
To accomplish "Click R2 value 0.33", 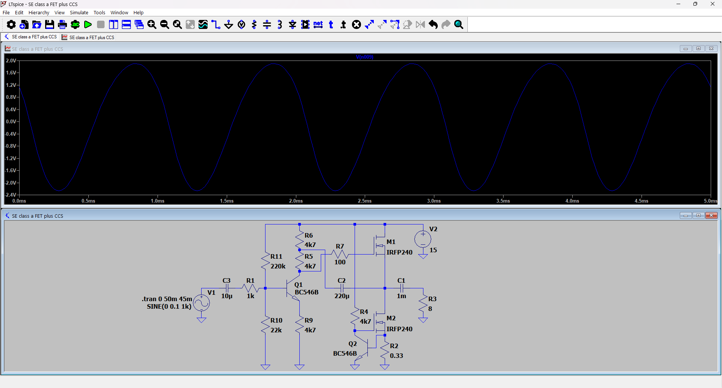I will [x=396, y=356].
